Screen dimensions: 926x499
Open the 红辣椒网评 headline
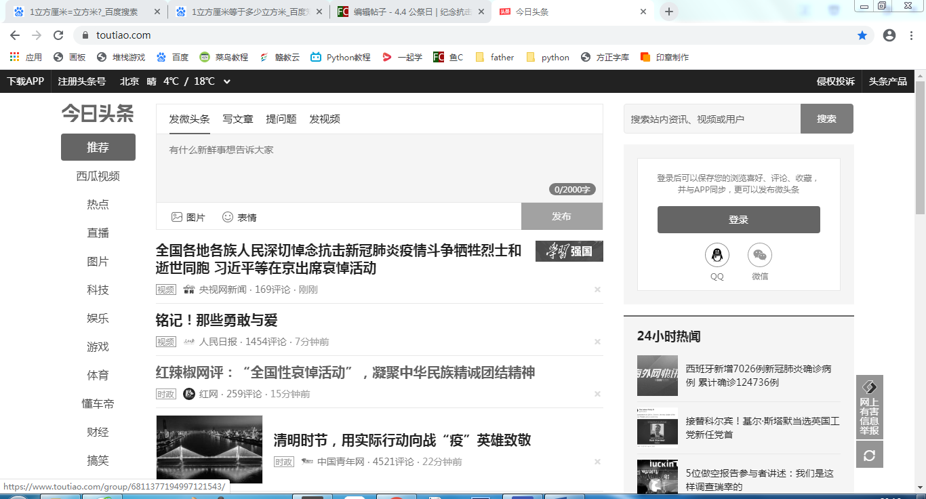[345, 372]
